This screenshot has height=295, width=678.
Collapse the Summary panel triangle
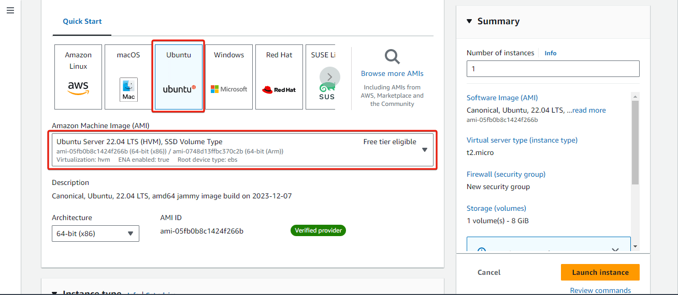469,21
